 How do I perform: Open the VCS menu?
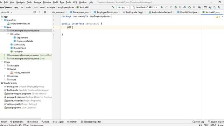click(x=75, y=2)
